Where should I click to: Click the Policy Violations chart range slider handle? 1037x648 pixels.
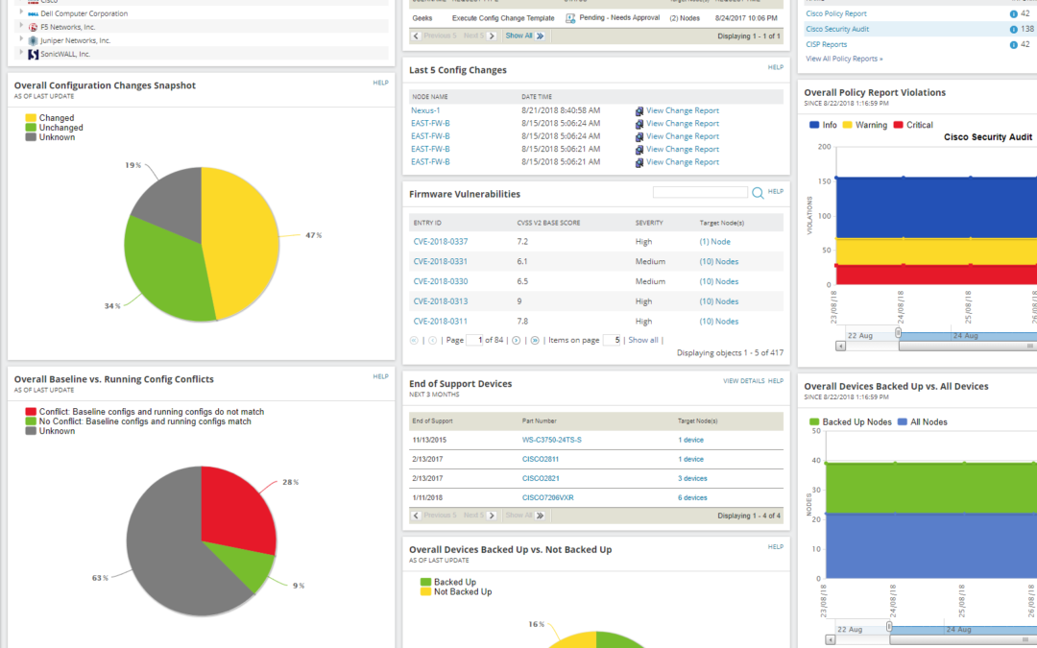click(x=898, y=332)
